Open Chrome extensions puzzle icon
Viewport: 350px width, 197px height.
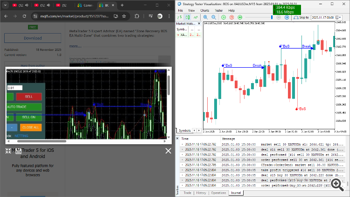(x=137, y=16)
